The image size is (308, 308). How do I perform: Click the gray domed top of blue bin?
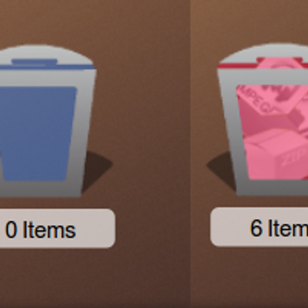click(46, 52)
